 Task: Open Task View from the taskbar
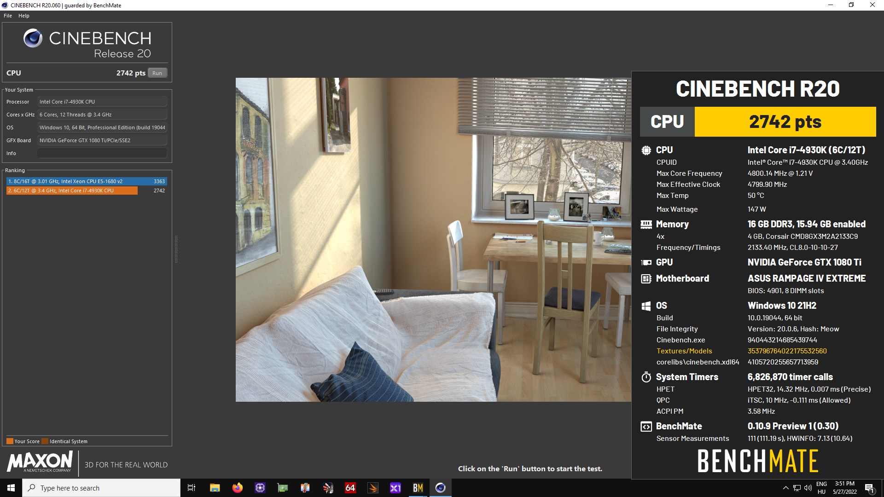pos(192,488)
